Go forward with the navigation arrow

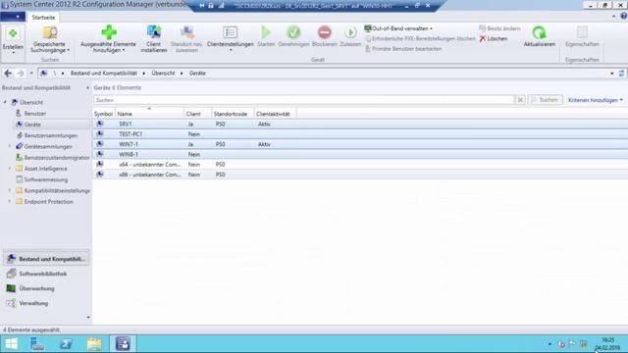click(21, 74)
